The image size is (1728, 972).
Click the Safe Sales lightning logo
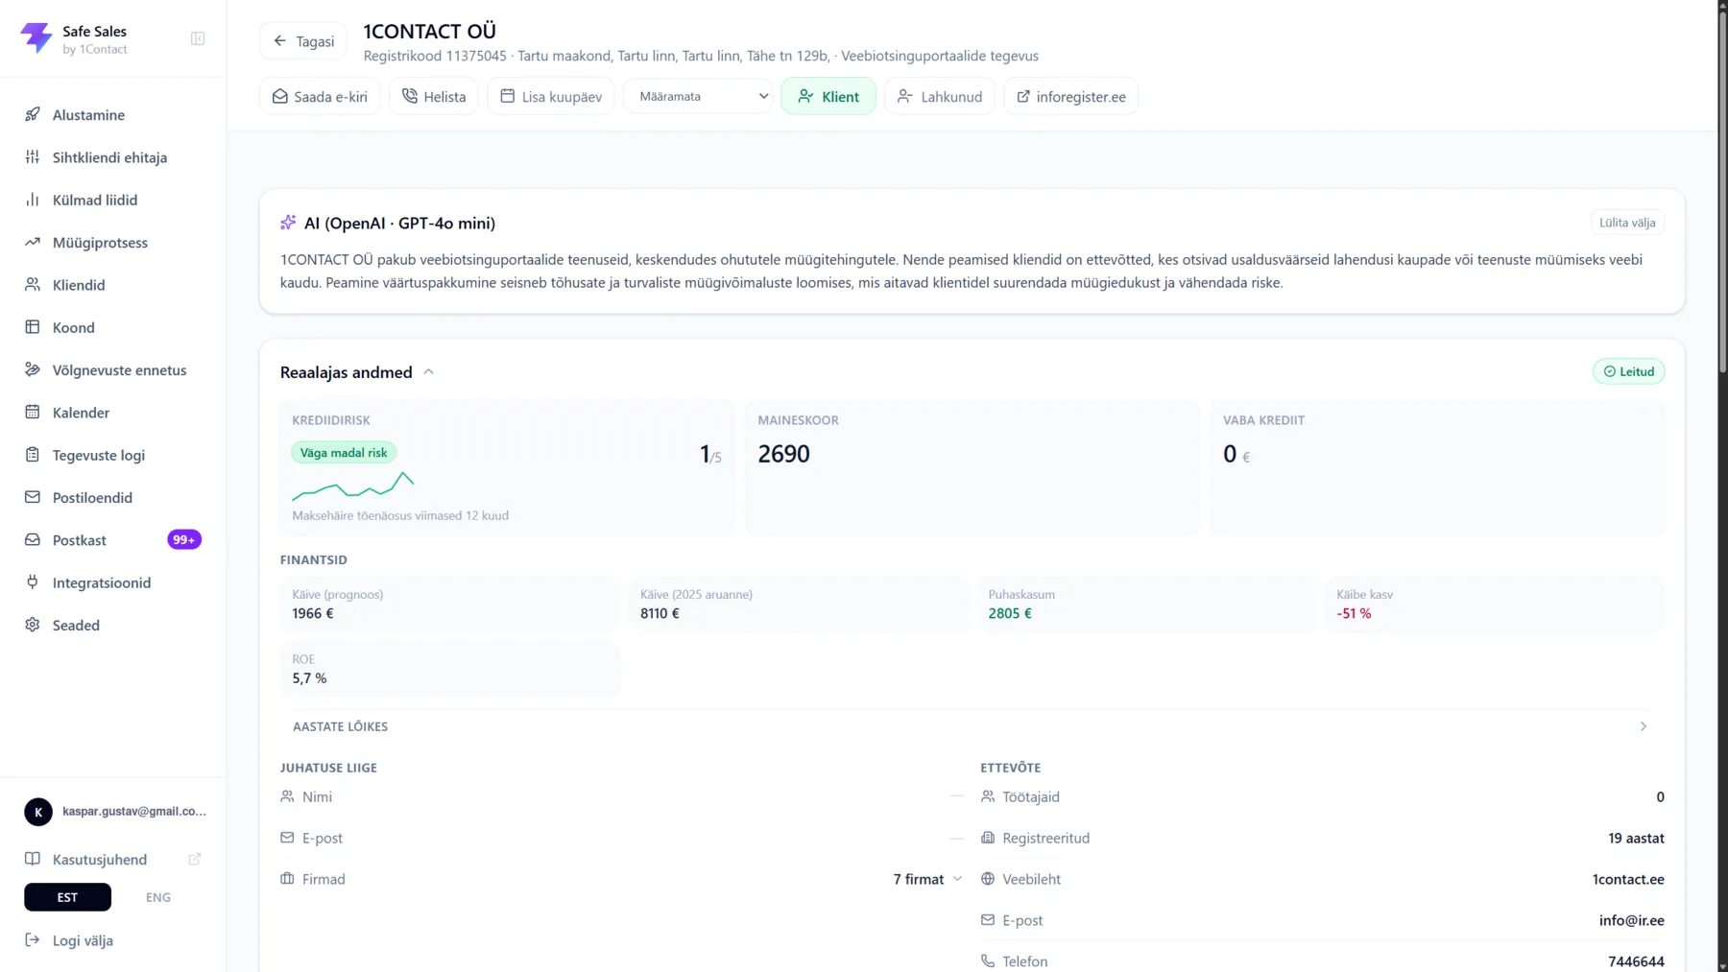click(36, 38)
